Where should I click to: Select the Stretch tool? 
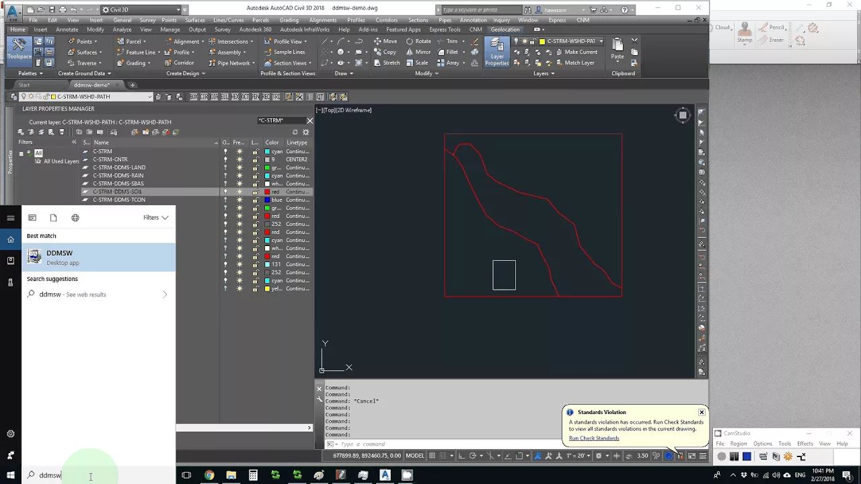pos(386,63)
